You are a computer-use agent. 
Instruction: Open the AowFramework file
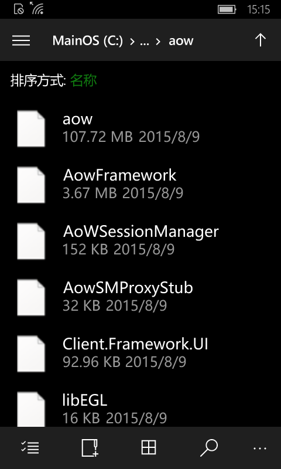tap(140, 185)
